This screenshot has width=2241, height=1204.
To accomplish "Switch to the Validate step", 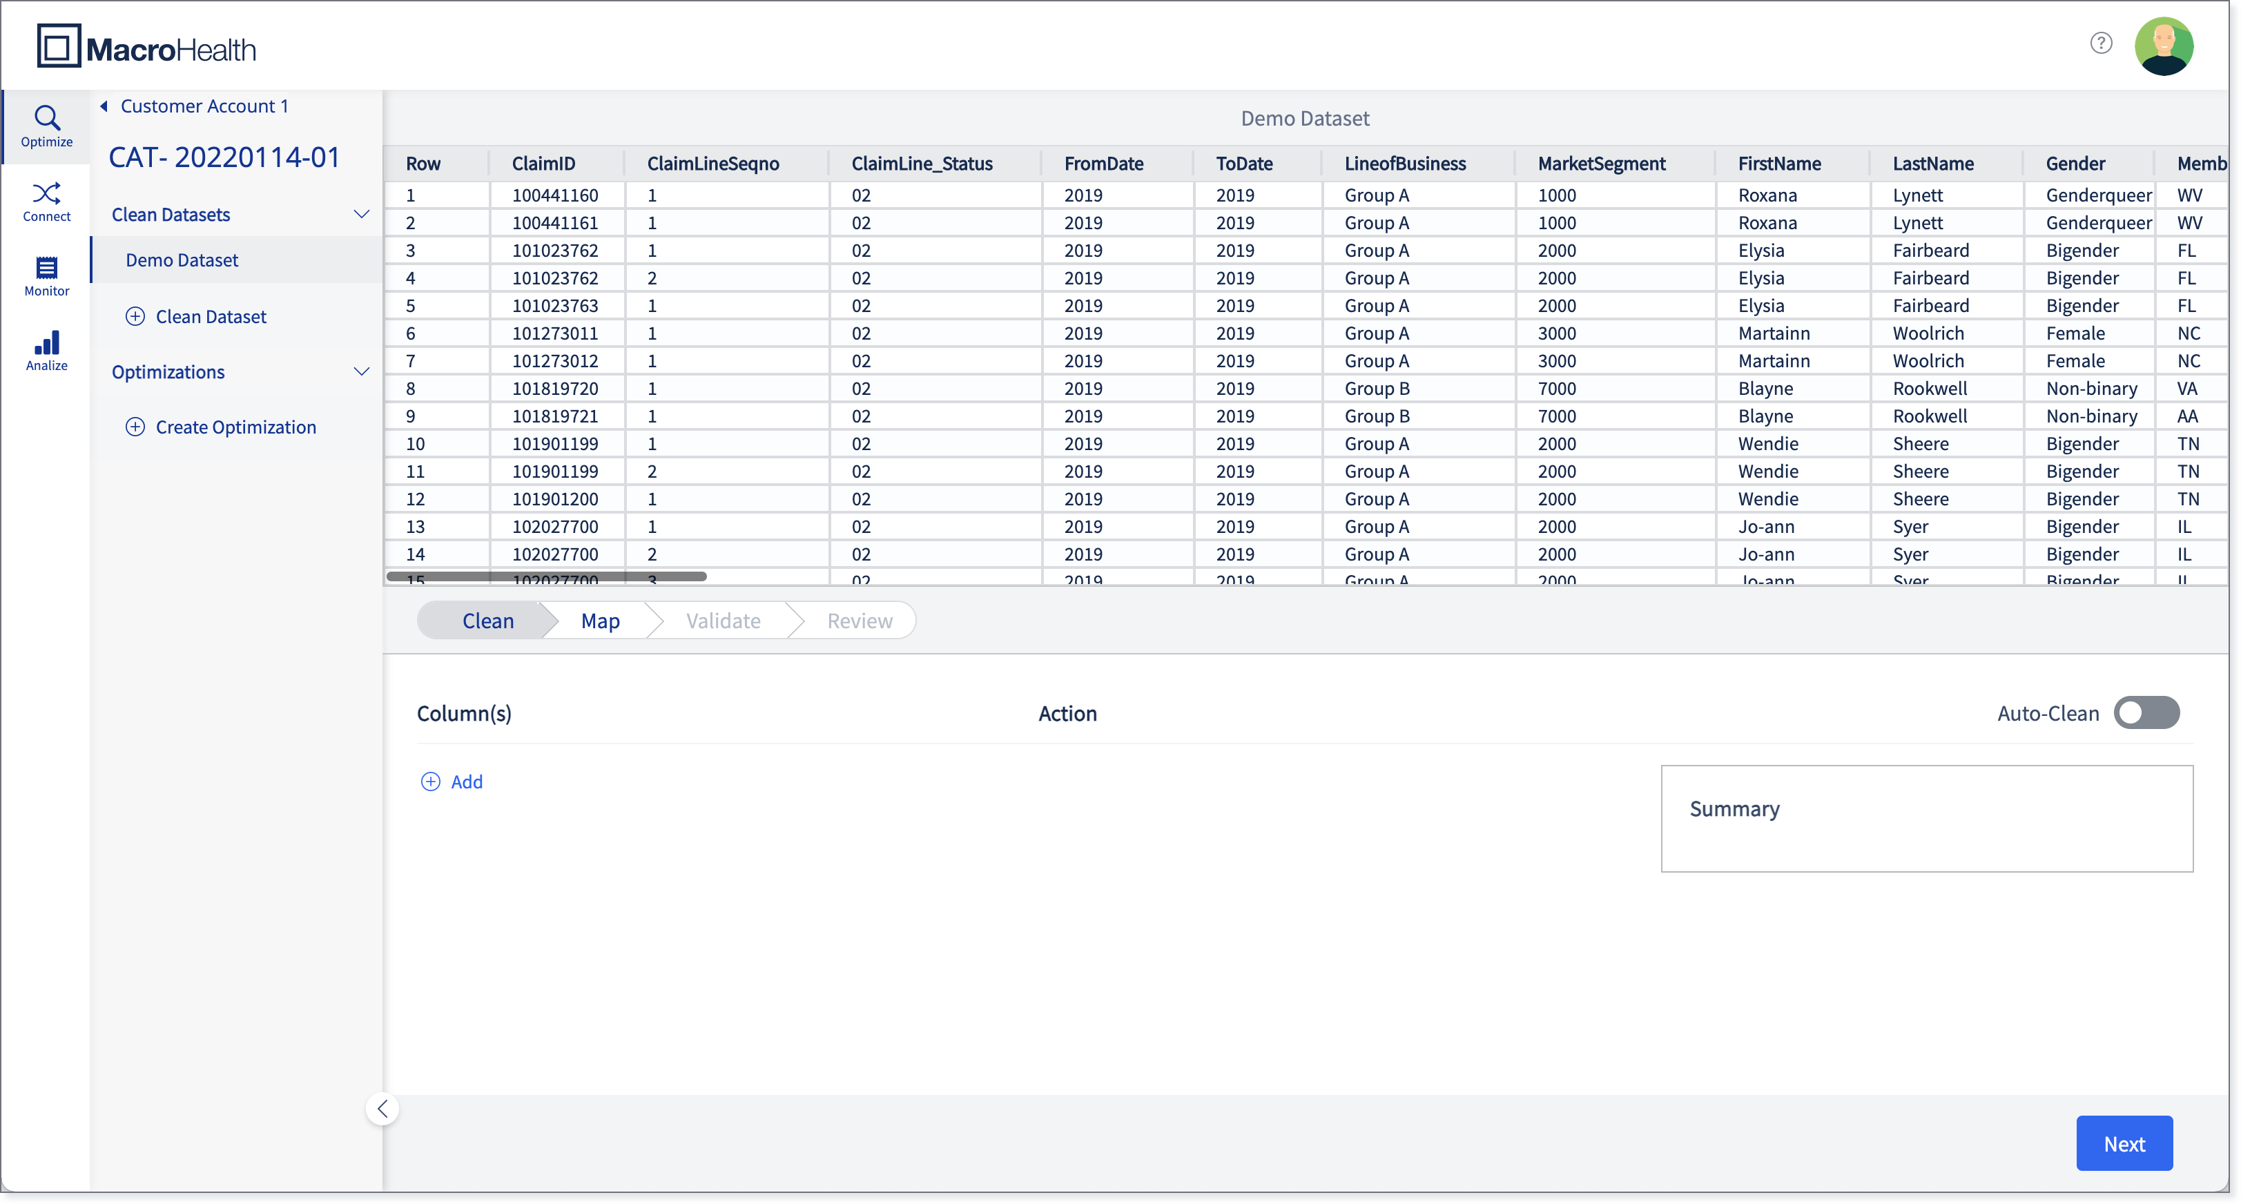I will pos(723,621).
